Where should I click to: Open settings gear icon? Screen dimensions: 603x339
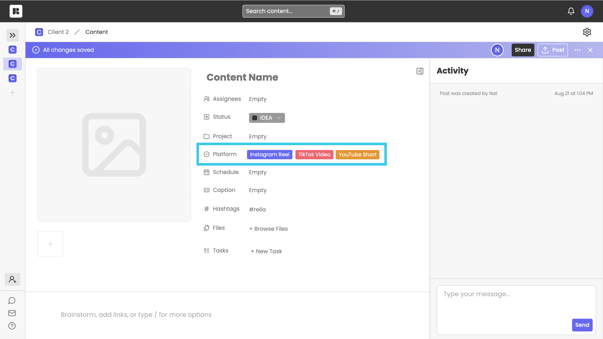click(587, 32)
